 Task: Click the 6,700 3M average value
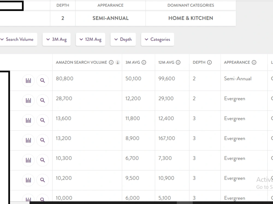tap(132, 158)
